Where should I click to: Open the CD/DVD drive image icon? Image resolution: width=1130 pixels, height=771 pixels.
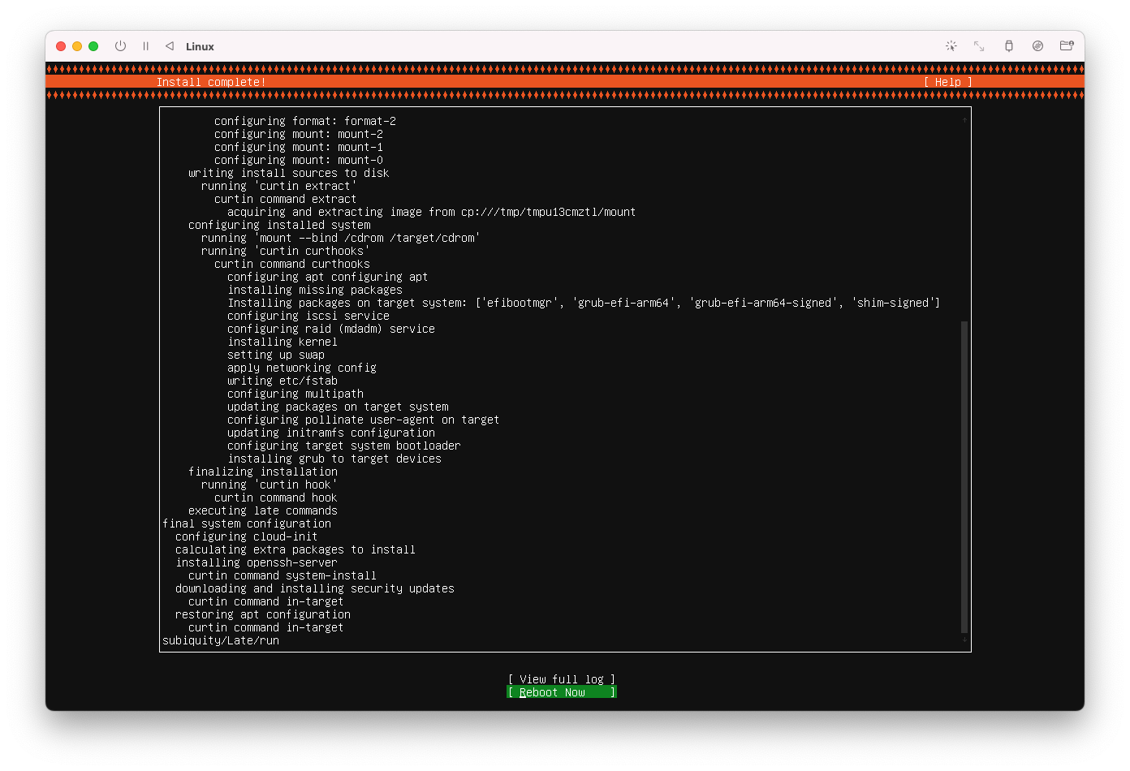pyautogui.click(x=1037, y=46)
